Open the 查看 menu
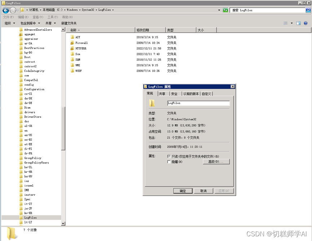 (x=38, y=17)
